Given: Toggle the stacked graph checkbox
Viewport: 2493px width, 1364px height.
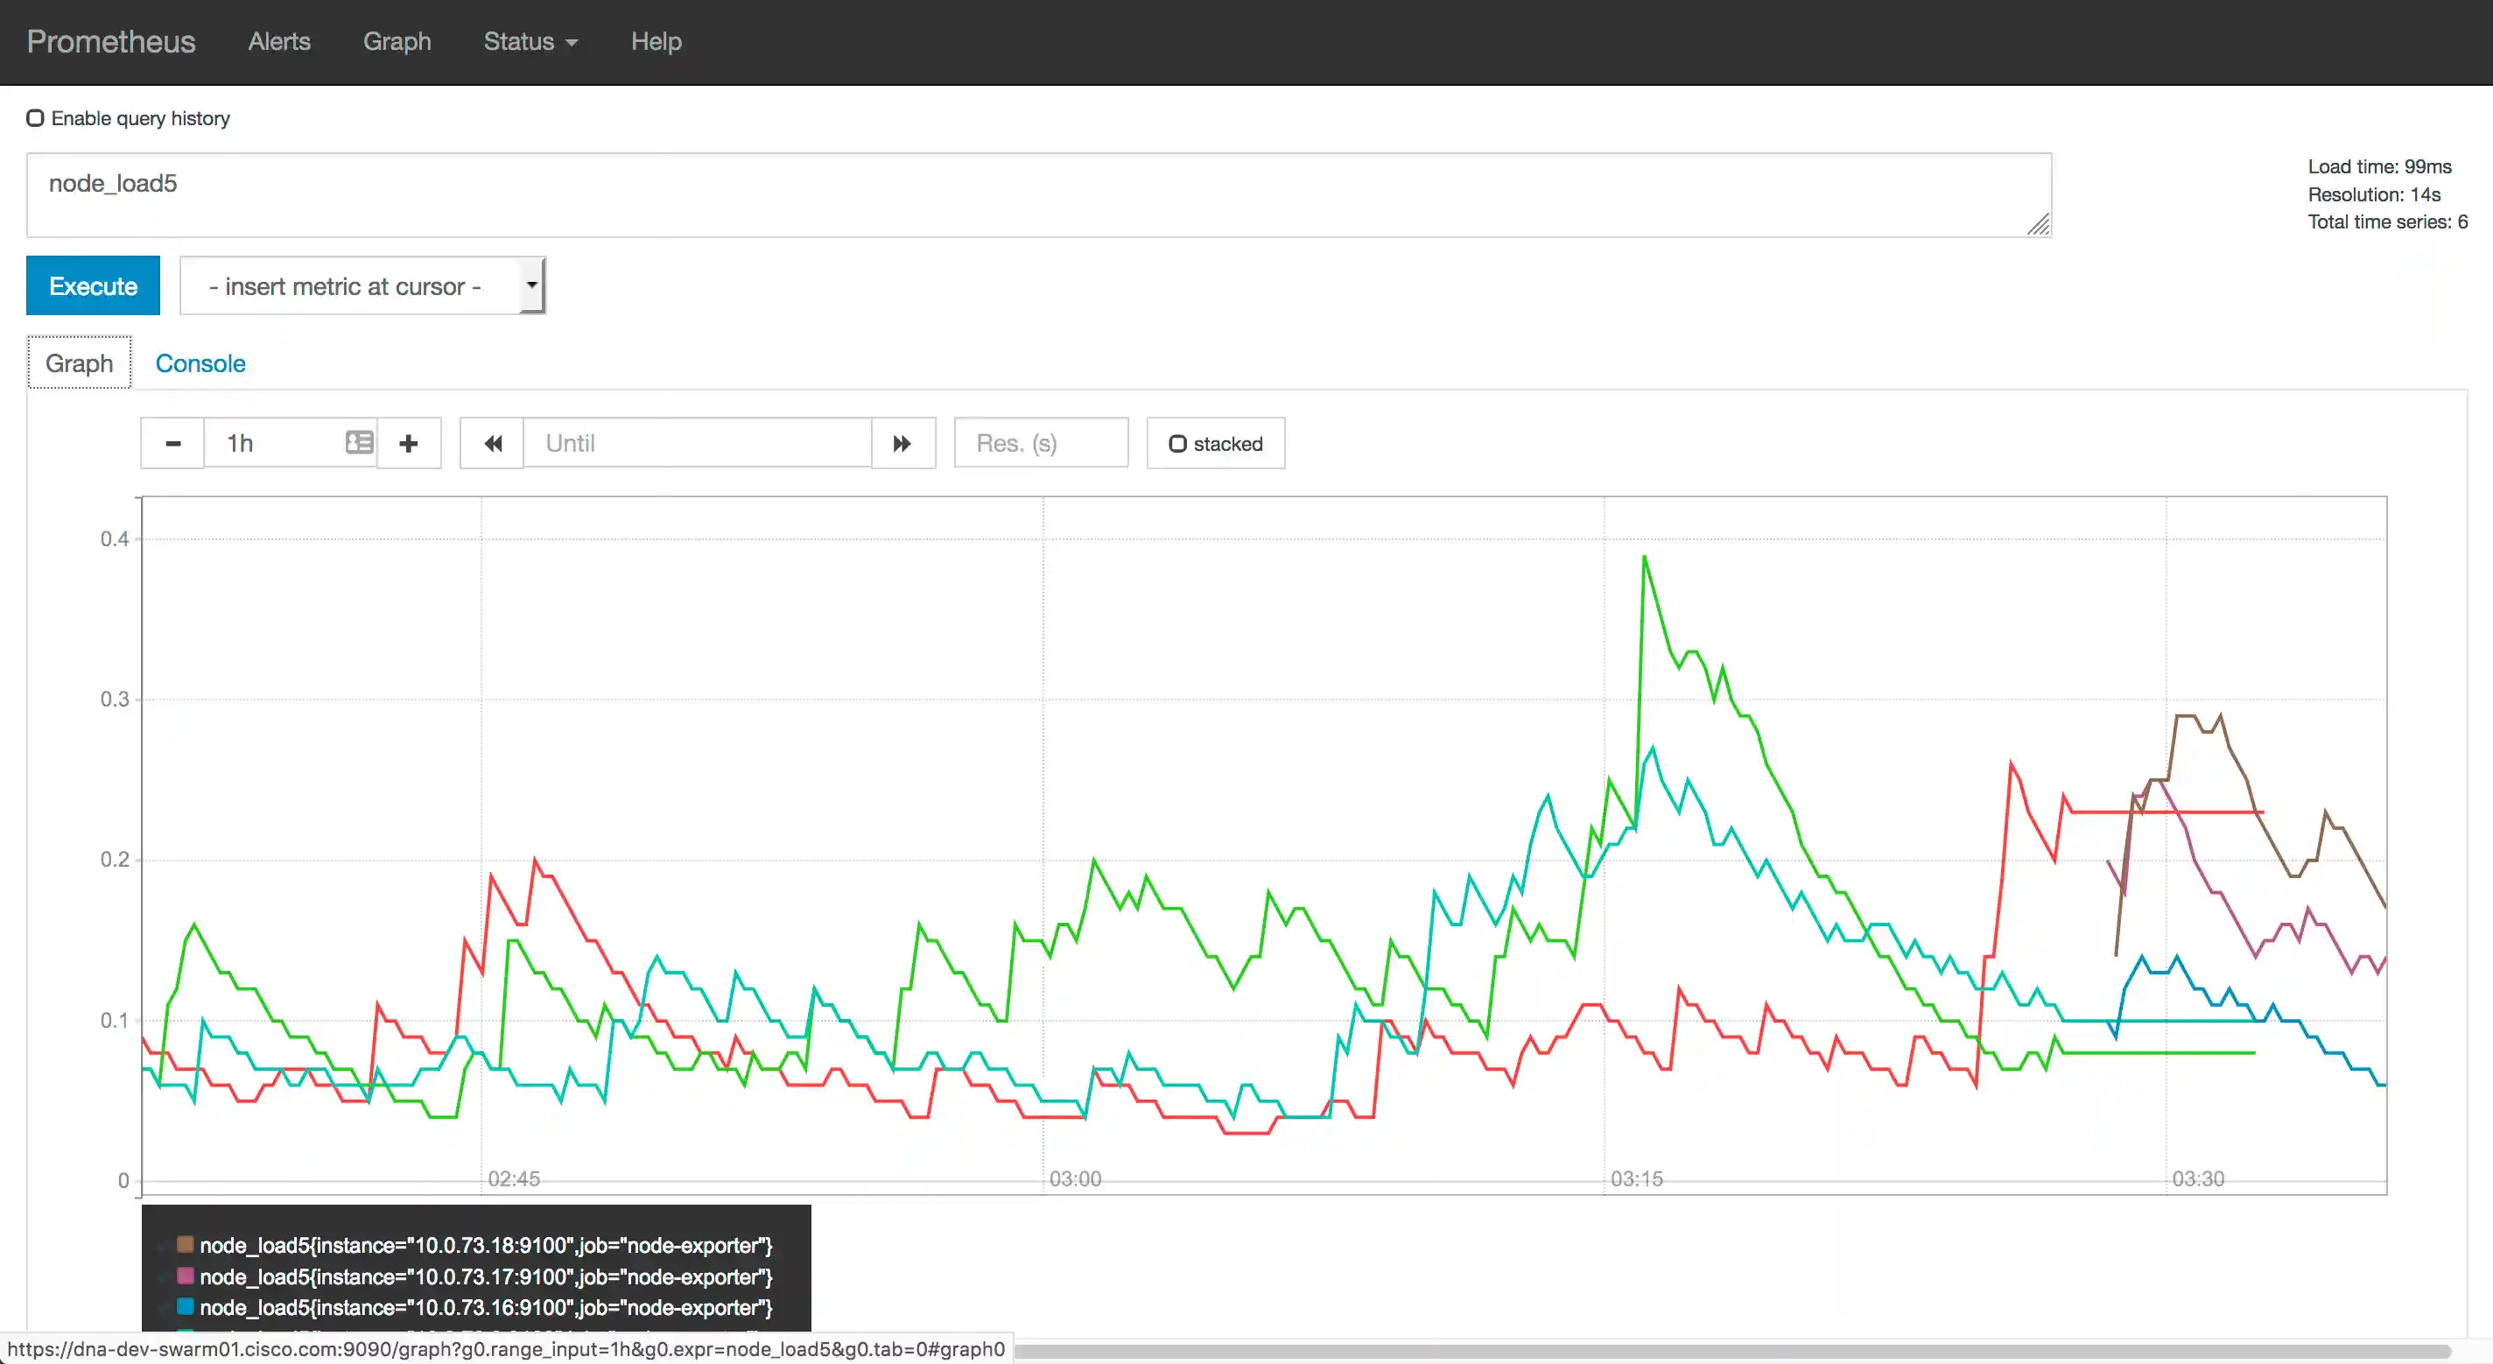Looking at the screenshot, I should coord(1178,443).
